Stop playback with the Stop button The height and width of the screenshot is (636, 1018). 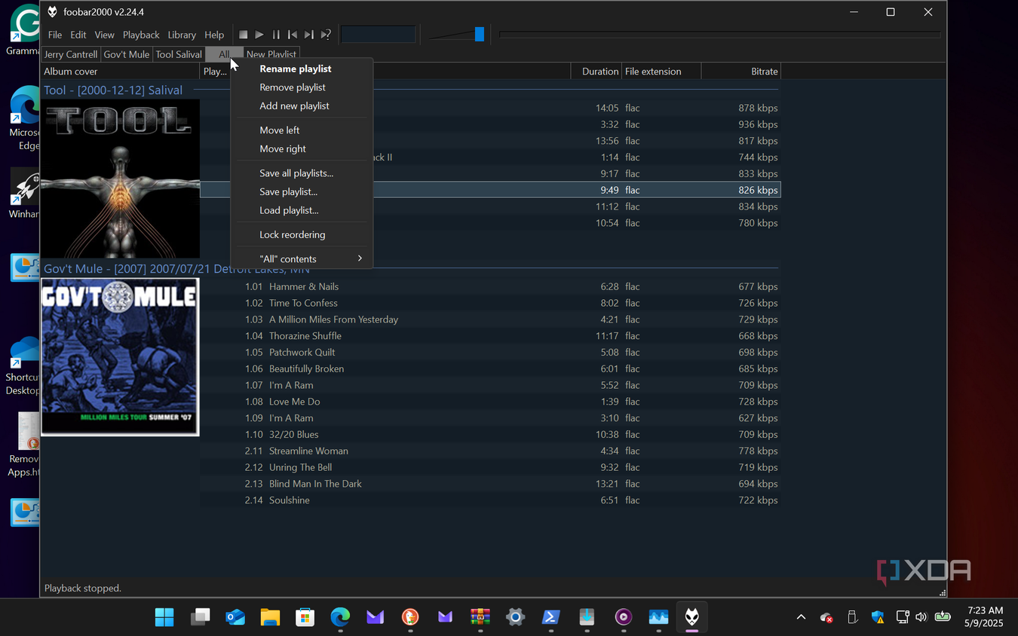pos(243,35)
